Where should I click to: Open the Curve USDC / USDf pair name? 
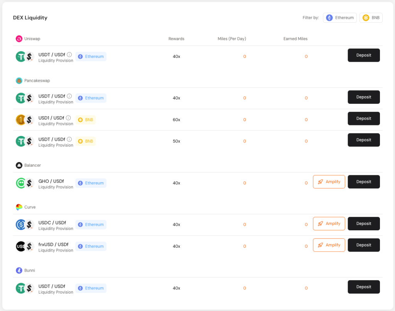pyautogui.click(x=52, y=223)
